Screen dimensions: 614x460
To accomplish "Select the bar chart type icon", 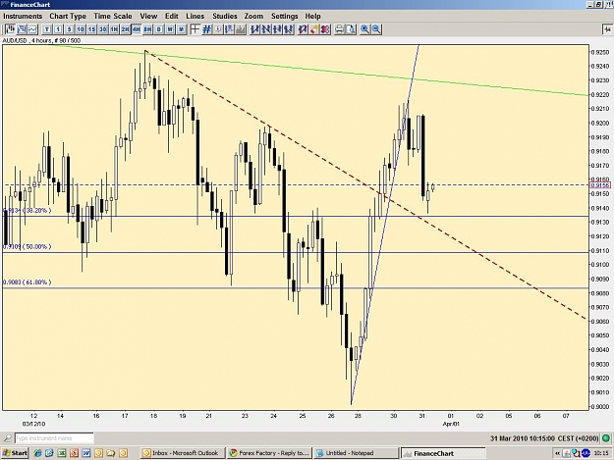I will (x=22, y=29).
